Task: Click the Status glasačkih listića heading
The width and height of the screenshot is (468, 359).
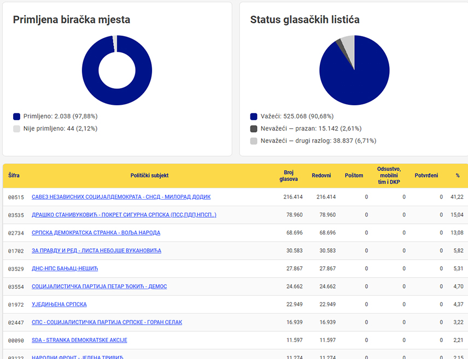Action: click(x=305, y=20)
